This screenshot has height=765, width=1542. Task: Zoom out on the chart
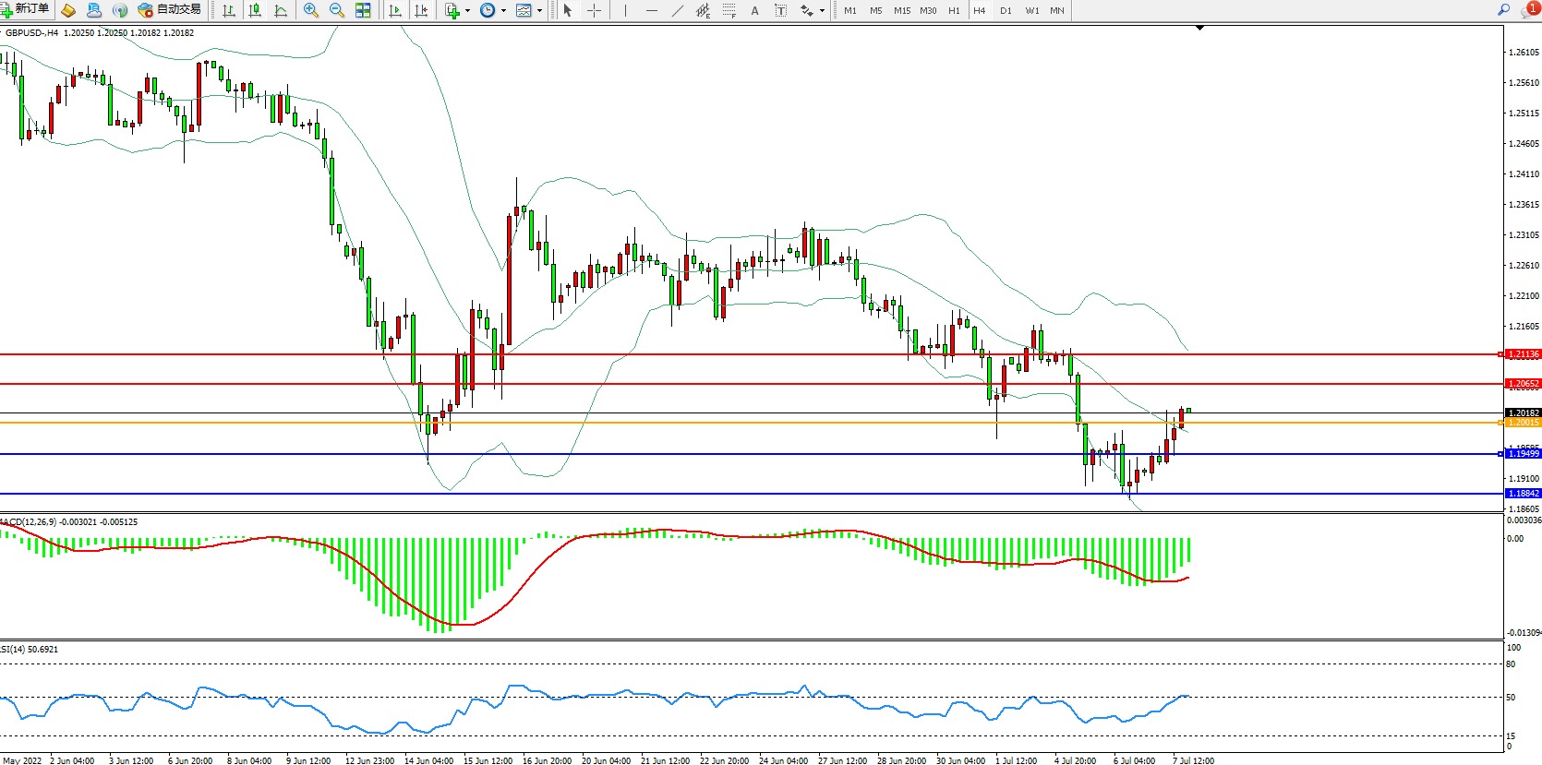tap(337, 10)
